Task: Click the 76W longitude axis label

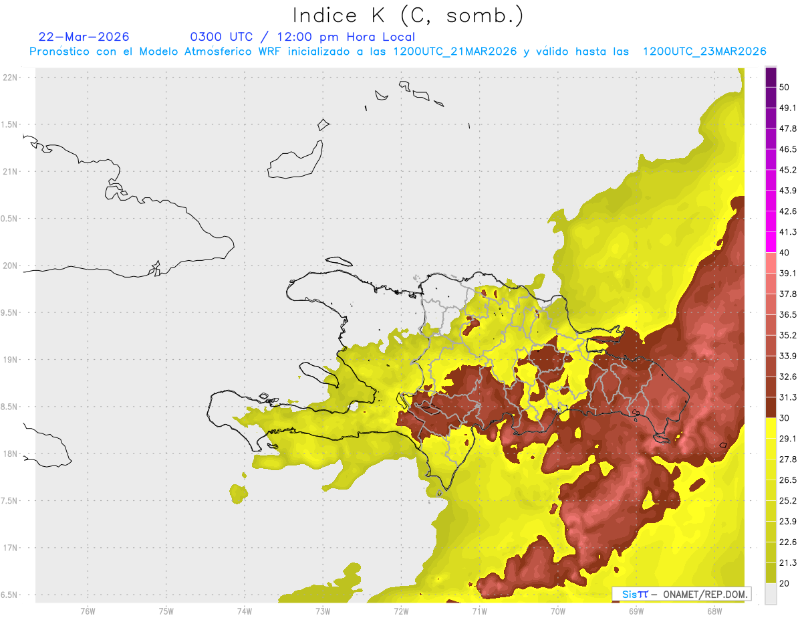Action: (88, 611)
